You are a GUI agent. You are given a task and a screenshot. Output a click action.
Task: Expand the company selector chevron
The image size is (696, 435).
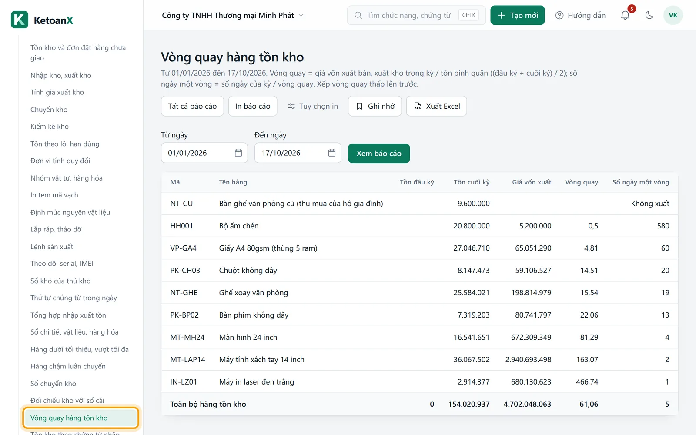tap(301, 15)
